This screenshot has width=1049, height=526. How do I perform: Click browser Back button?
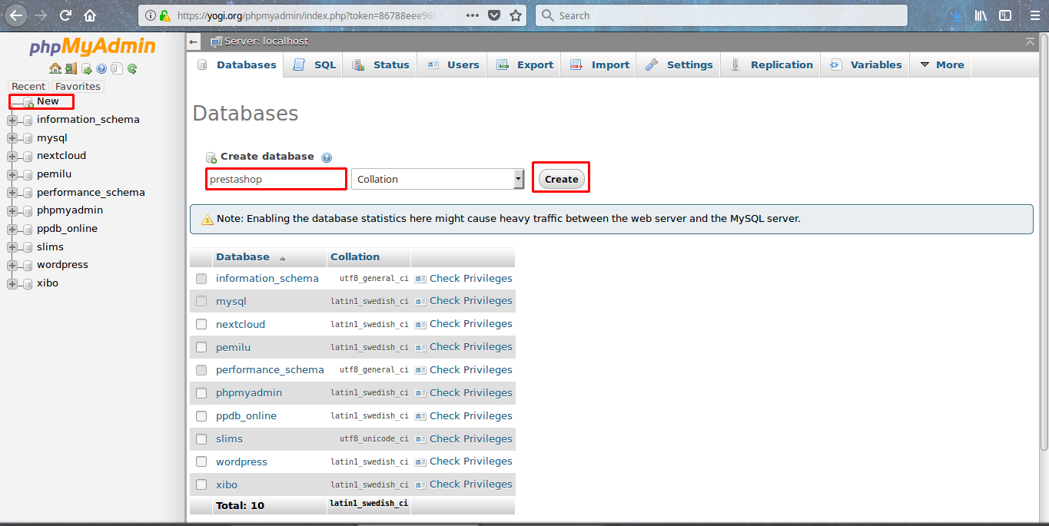coord(15,15)
